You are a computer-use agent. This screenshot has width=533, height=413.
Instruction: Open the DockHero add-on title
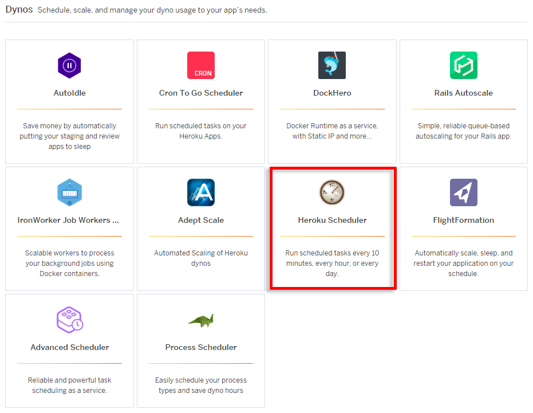tap(332, 93)
